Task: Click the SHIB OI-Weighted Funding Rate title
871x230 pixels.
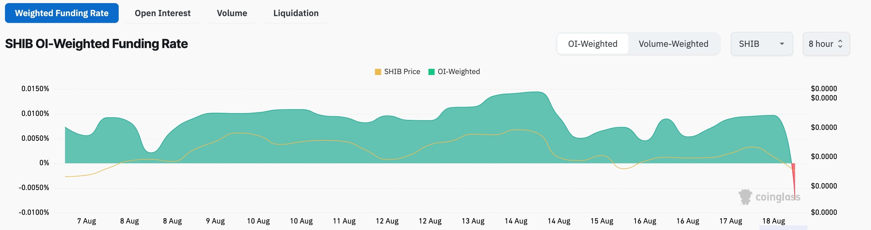Action: click(96, 43)
